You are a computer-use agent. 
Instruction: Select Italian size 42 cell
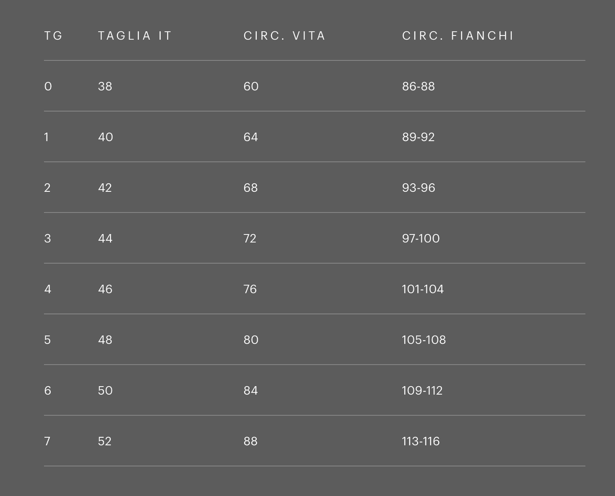(x=105, y=188)
